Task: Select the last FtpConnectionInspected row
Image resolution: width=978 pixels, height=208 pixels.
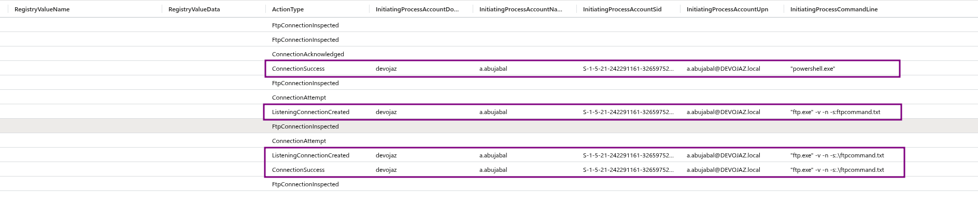Action: pyautogui.click(x=489, y=184)
